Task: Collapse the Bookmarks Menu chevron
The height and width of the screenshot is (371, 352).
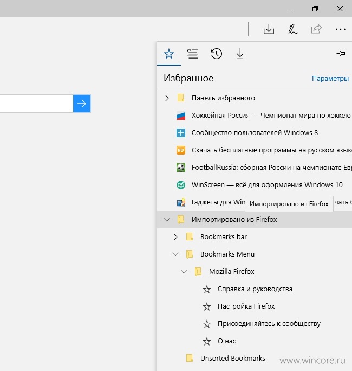Action: pos(175,254)
